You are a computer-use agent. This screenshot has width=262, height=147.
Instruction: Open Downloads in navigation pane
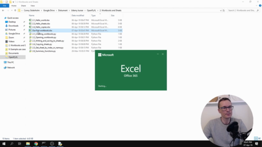click(x=14, y=26)
